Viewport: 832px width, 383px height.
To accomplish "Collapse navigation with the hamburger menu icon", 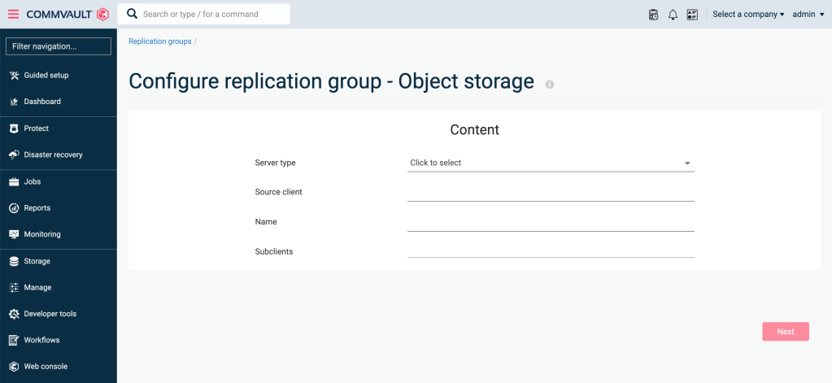I will pyautogui.click(x=13, y=15).
